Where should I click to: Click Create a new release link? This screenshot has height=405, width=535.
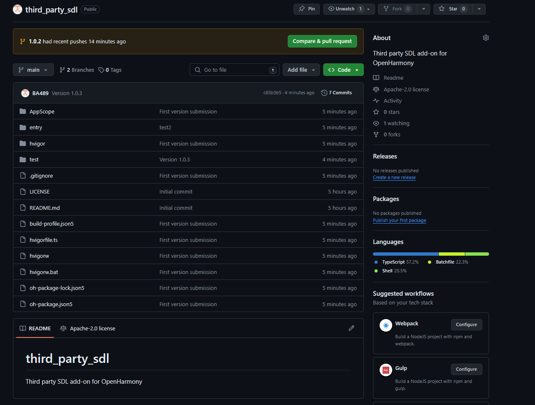[x=394, y=177]
